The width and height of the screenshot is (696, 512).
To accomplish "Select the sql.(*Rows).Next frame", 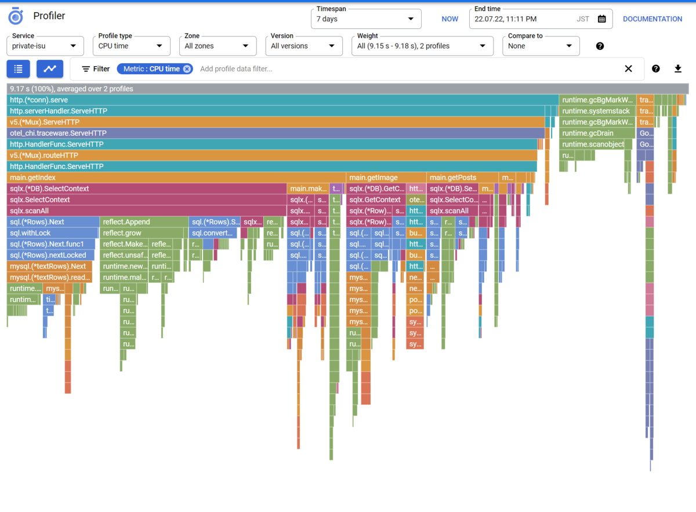I will [53, 221].
